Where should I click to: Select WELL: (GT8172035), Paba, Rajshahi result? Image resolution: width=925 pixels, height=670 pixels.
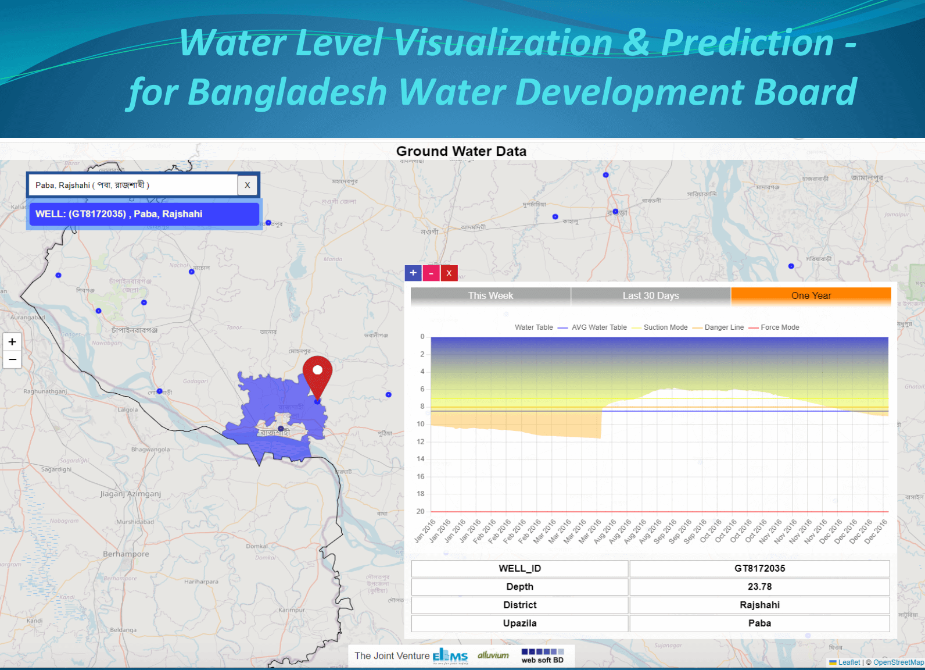coord(144,214)
